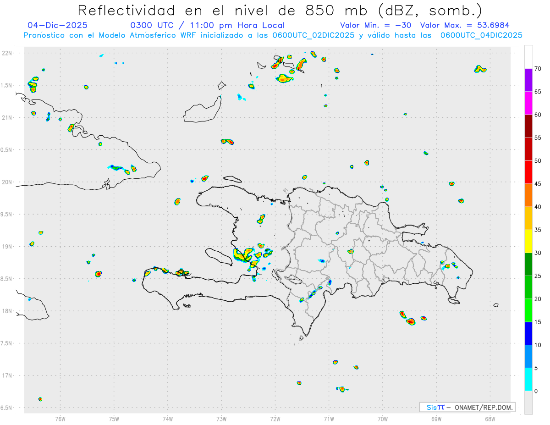Select the 'Valor Max. = 53.6984' text
This screenshot has height=425, width=550.
pos(465,25)
